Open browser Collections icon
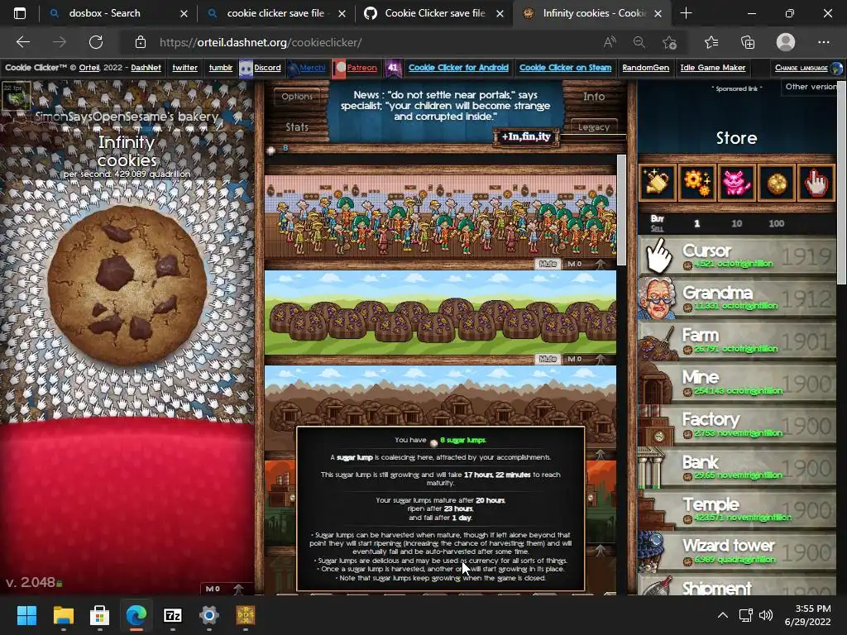Image resolution: width=847 pixels, height=635 pixels. 748,42
